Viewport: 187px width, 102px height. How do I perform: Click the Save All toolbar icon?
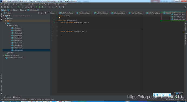coord(5,7)
